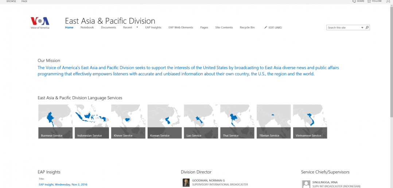
Task: Click the Division Director heading
Action: coord(196,172)
